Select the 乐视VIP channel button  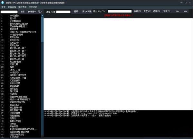coord(167,11)
